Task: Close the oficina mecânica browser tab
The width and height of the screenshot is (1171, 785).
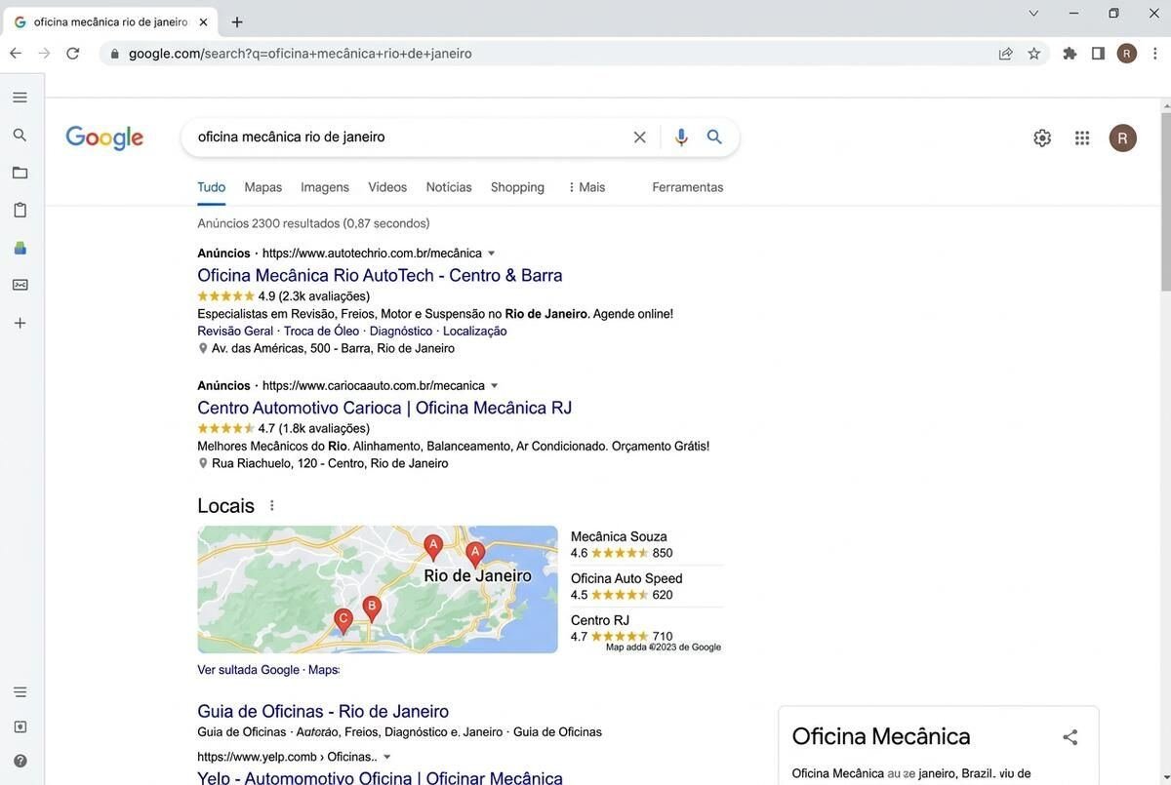Action: 203,21
